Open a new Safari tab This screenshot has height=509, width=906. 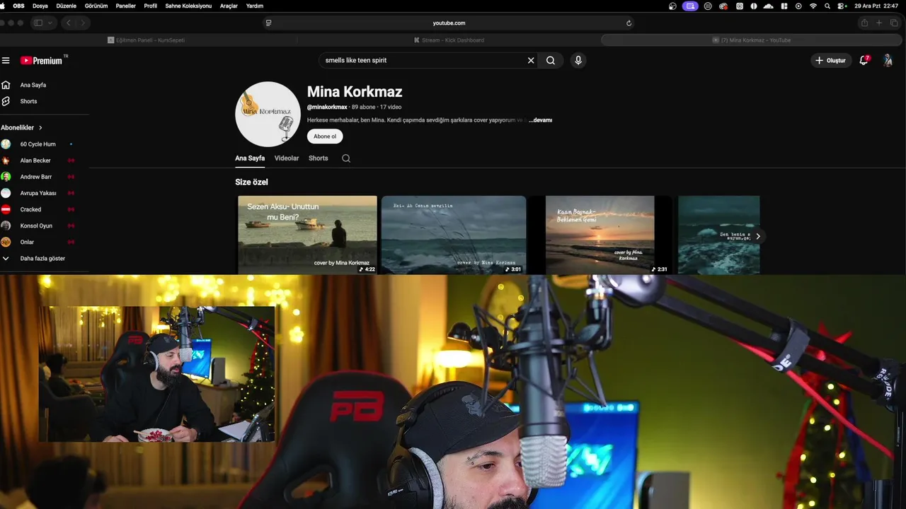click(x=879, y=23)
